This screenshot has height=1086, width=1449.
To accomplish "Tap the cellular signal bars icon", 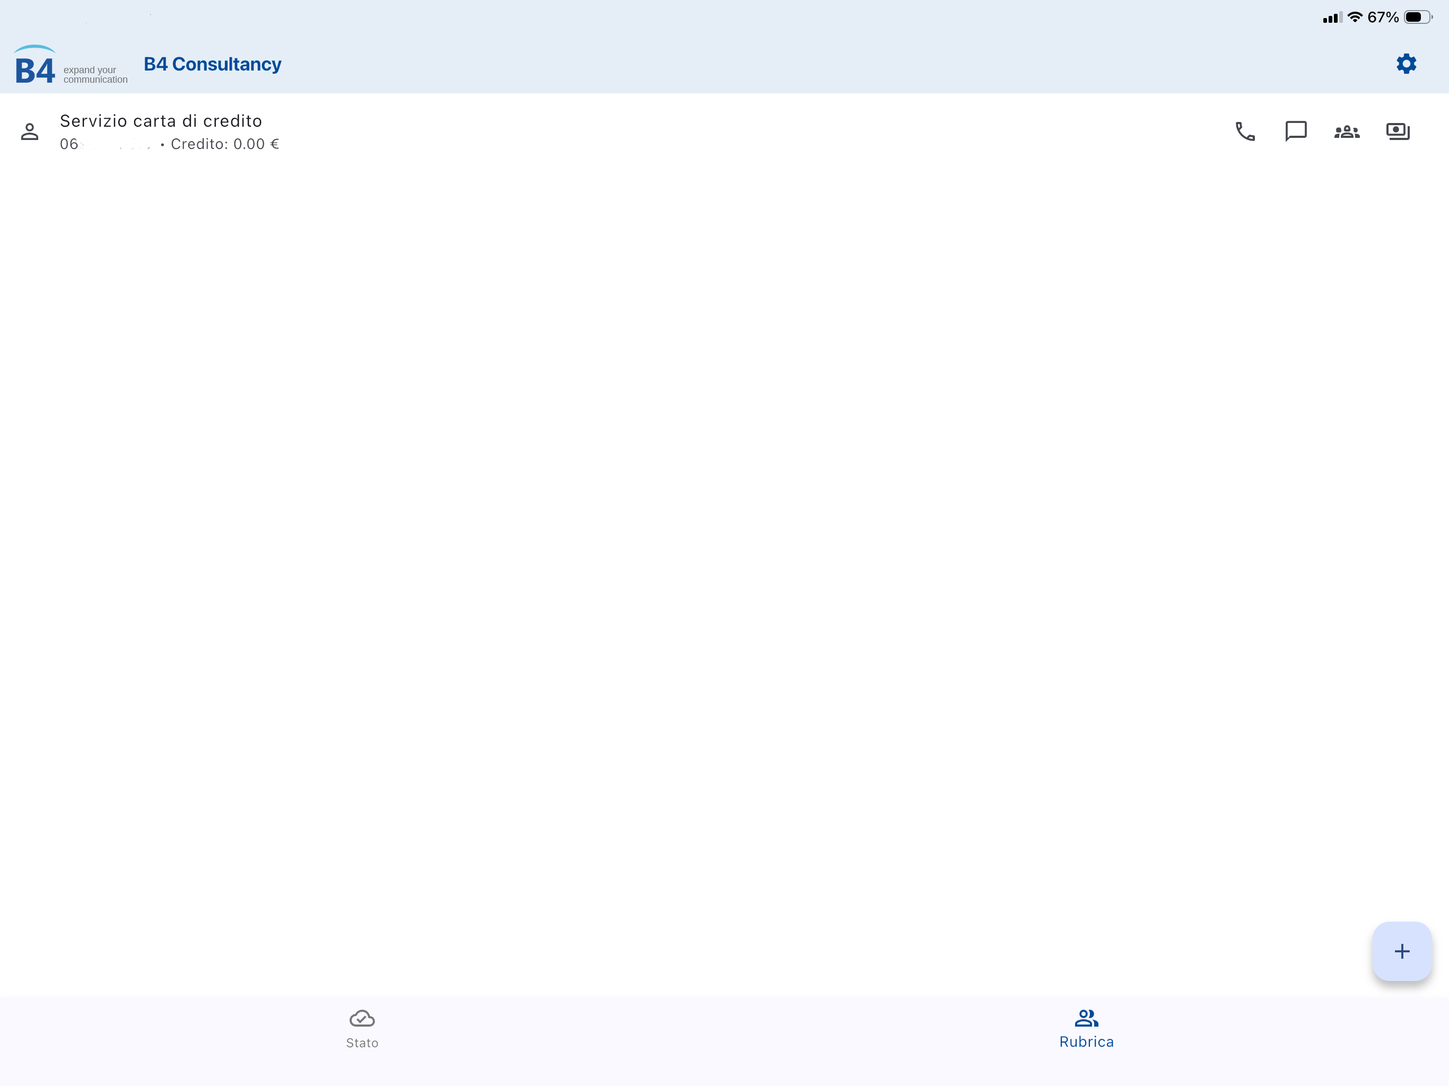I will [x=1332, y=17].
